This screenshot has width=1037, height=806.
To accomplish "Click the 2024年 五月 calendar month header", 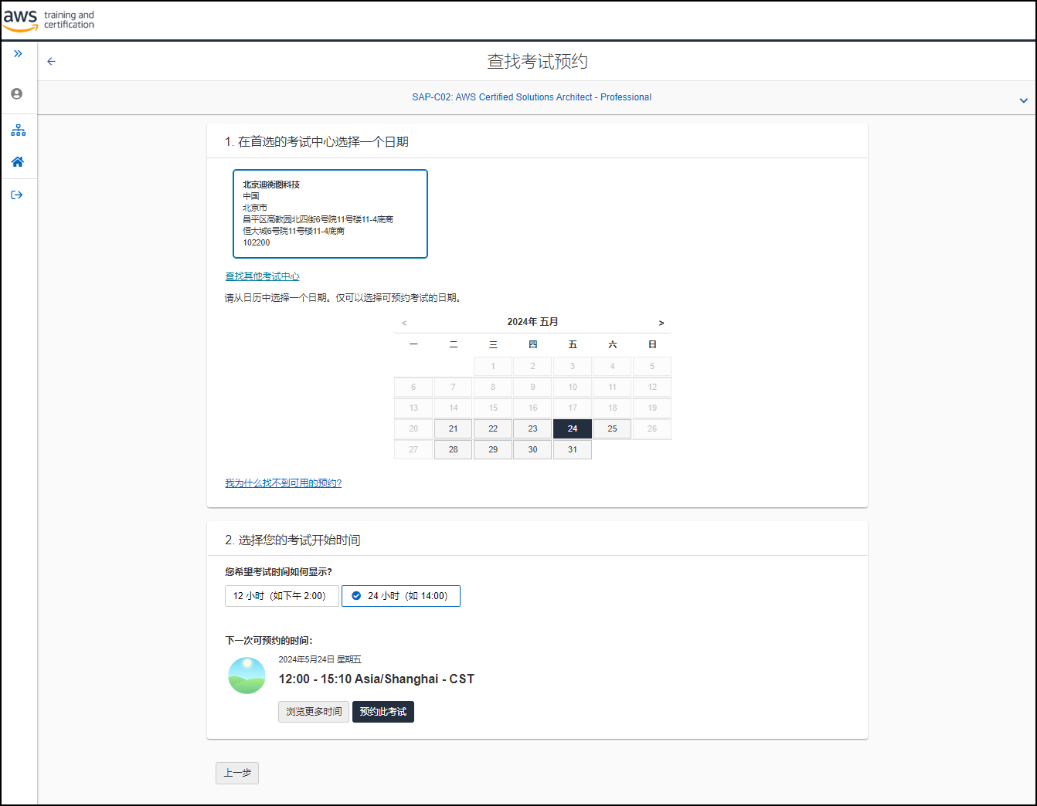I will point(532,322).
